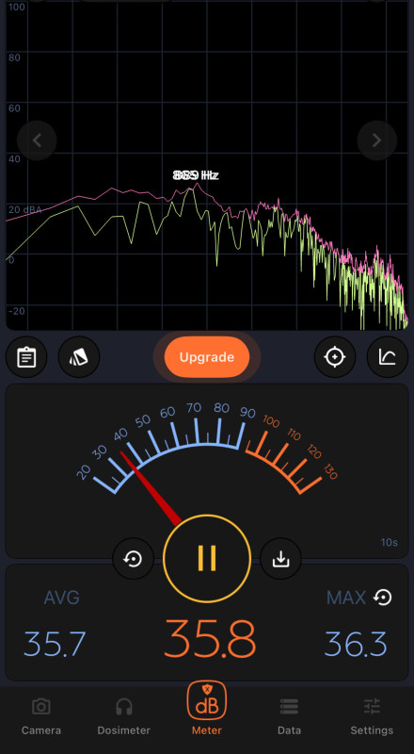Tap the 20 dBA axis label

tap(25, 209)
